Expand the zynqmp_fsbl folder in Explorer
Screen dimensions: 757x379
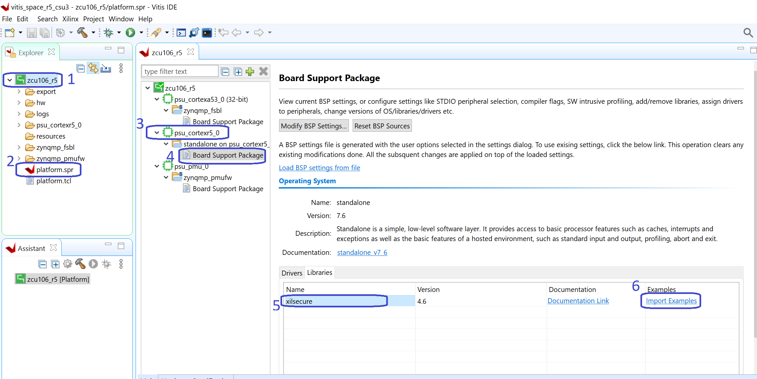click(19, 147)
